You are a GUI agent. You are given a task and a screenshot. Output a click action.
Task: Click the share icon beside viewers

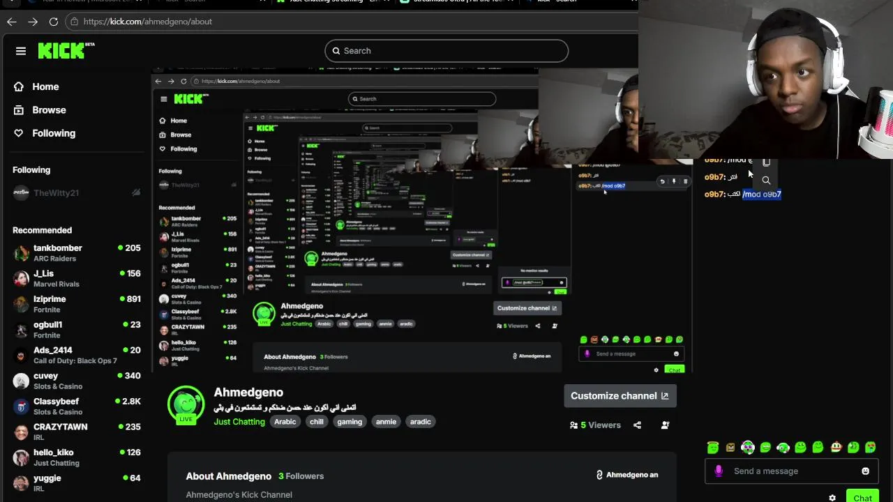[x=637, y=425]
